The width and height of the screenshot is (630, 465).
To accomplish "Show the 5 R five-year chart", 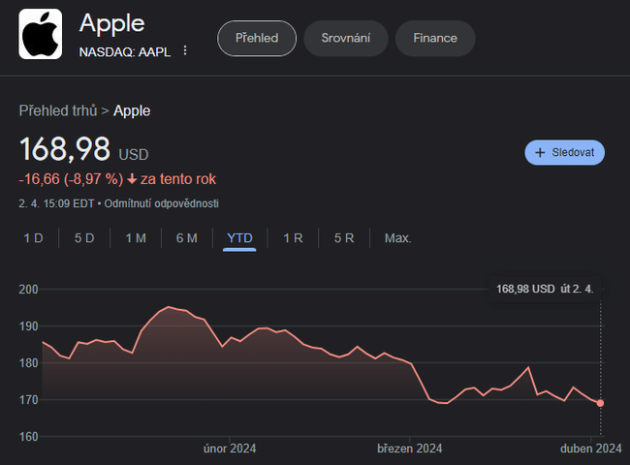I will coord(344,237).
